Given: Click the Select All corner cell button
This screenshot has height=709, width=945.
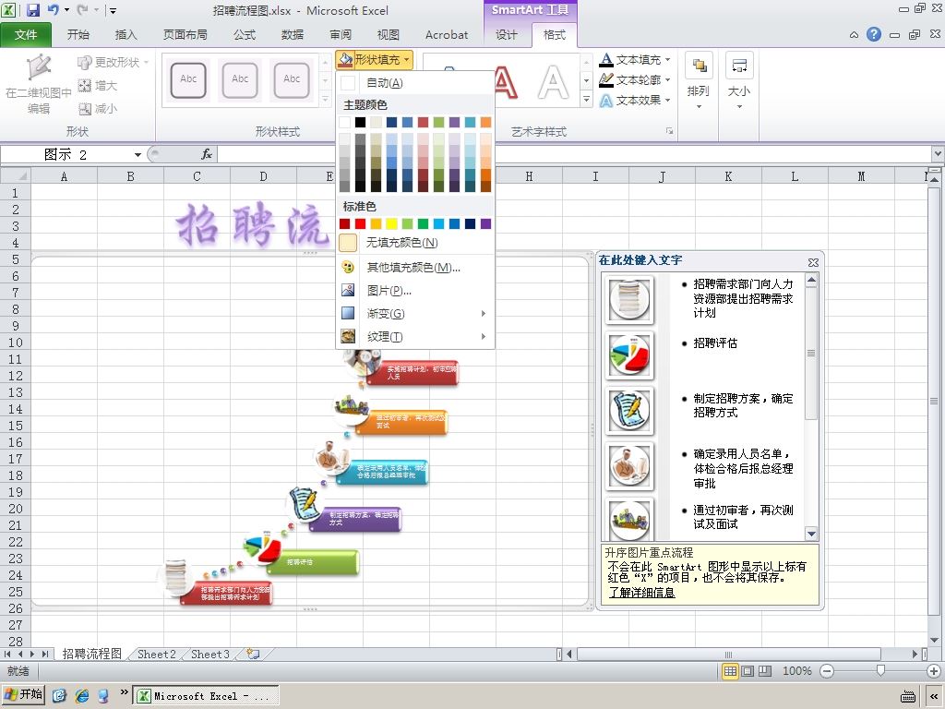Looking at the screenshot, I should pyautogui.click(x=16, y=176).
